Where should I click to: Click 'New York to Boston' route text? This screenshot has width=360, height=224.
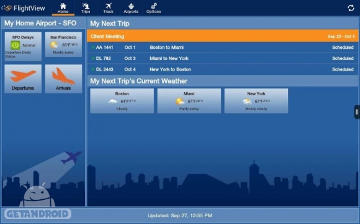pos(170,69)
